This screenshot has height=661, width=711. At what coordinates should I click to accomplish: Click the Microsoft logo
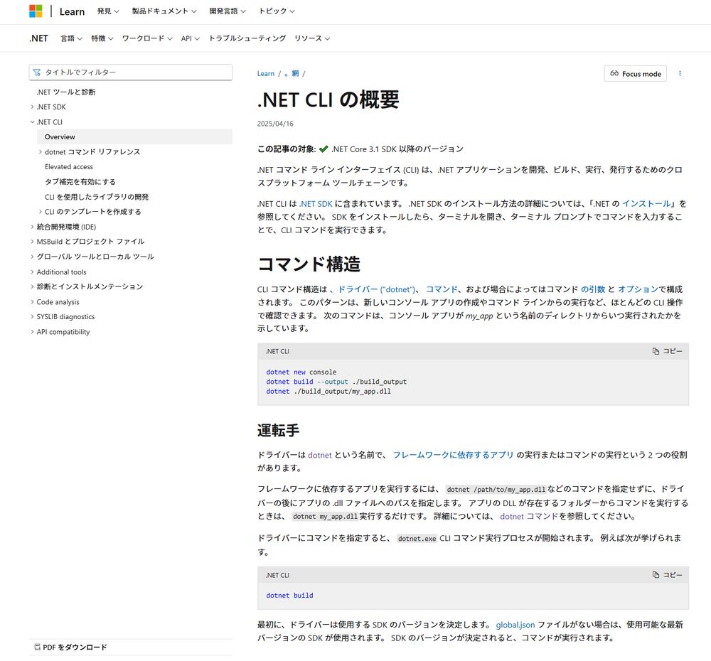[36, 11]
